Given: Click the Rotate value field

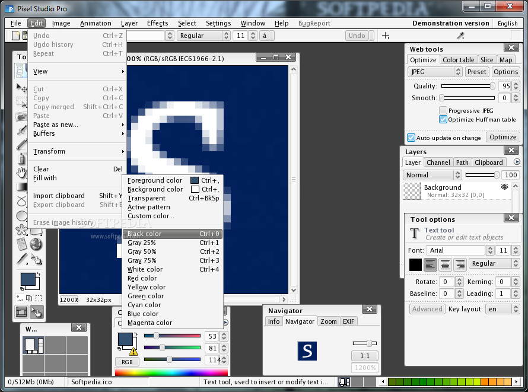Looking at the screenshot, I should pos(447,282).
